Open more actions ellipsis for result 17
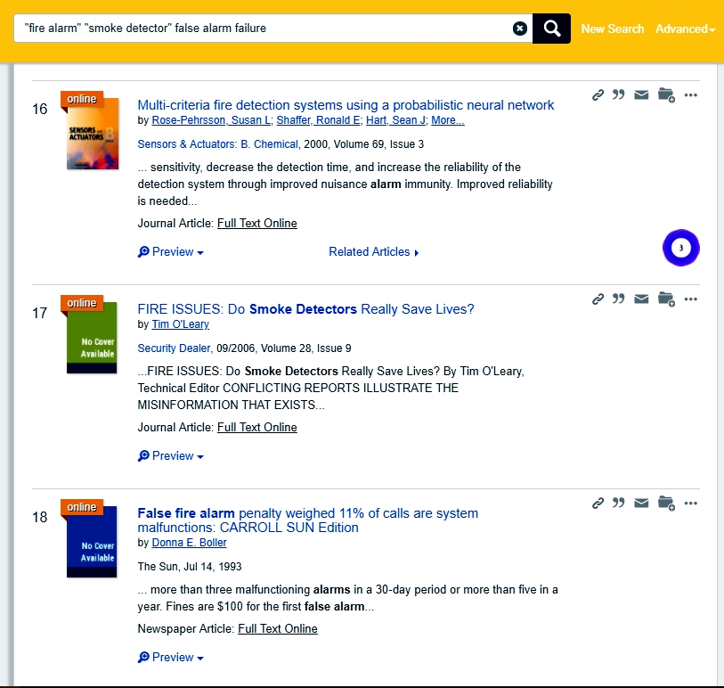 690,299
